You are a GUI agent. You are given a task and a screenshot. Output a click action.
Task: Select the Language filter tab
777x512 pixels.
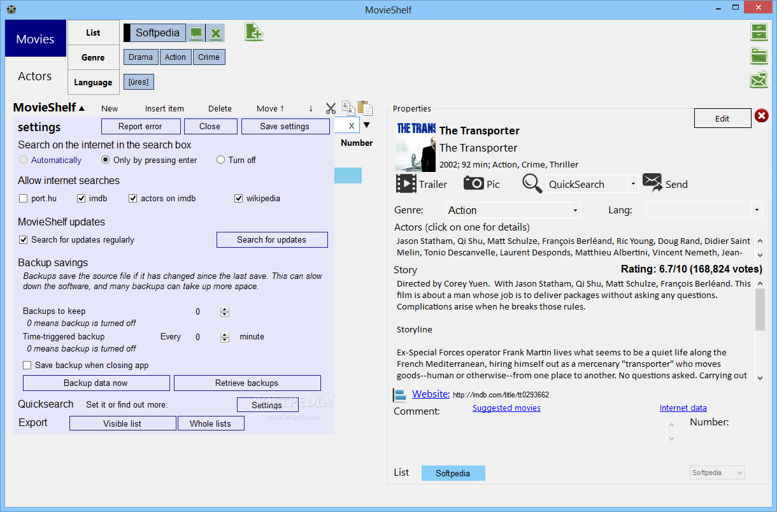tap(93, 82)
